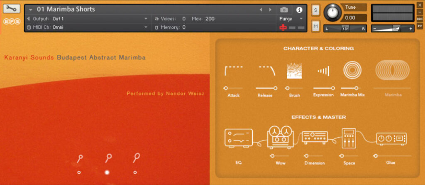The image size is (425, 185).
Task: Click the Glue compressor device icon
Action: 391,138
